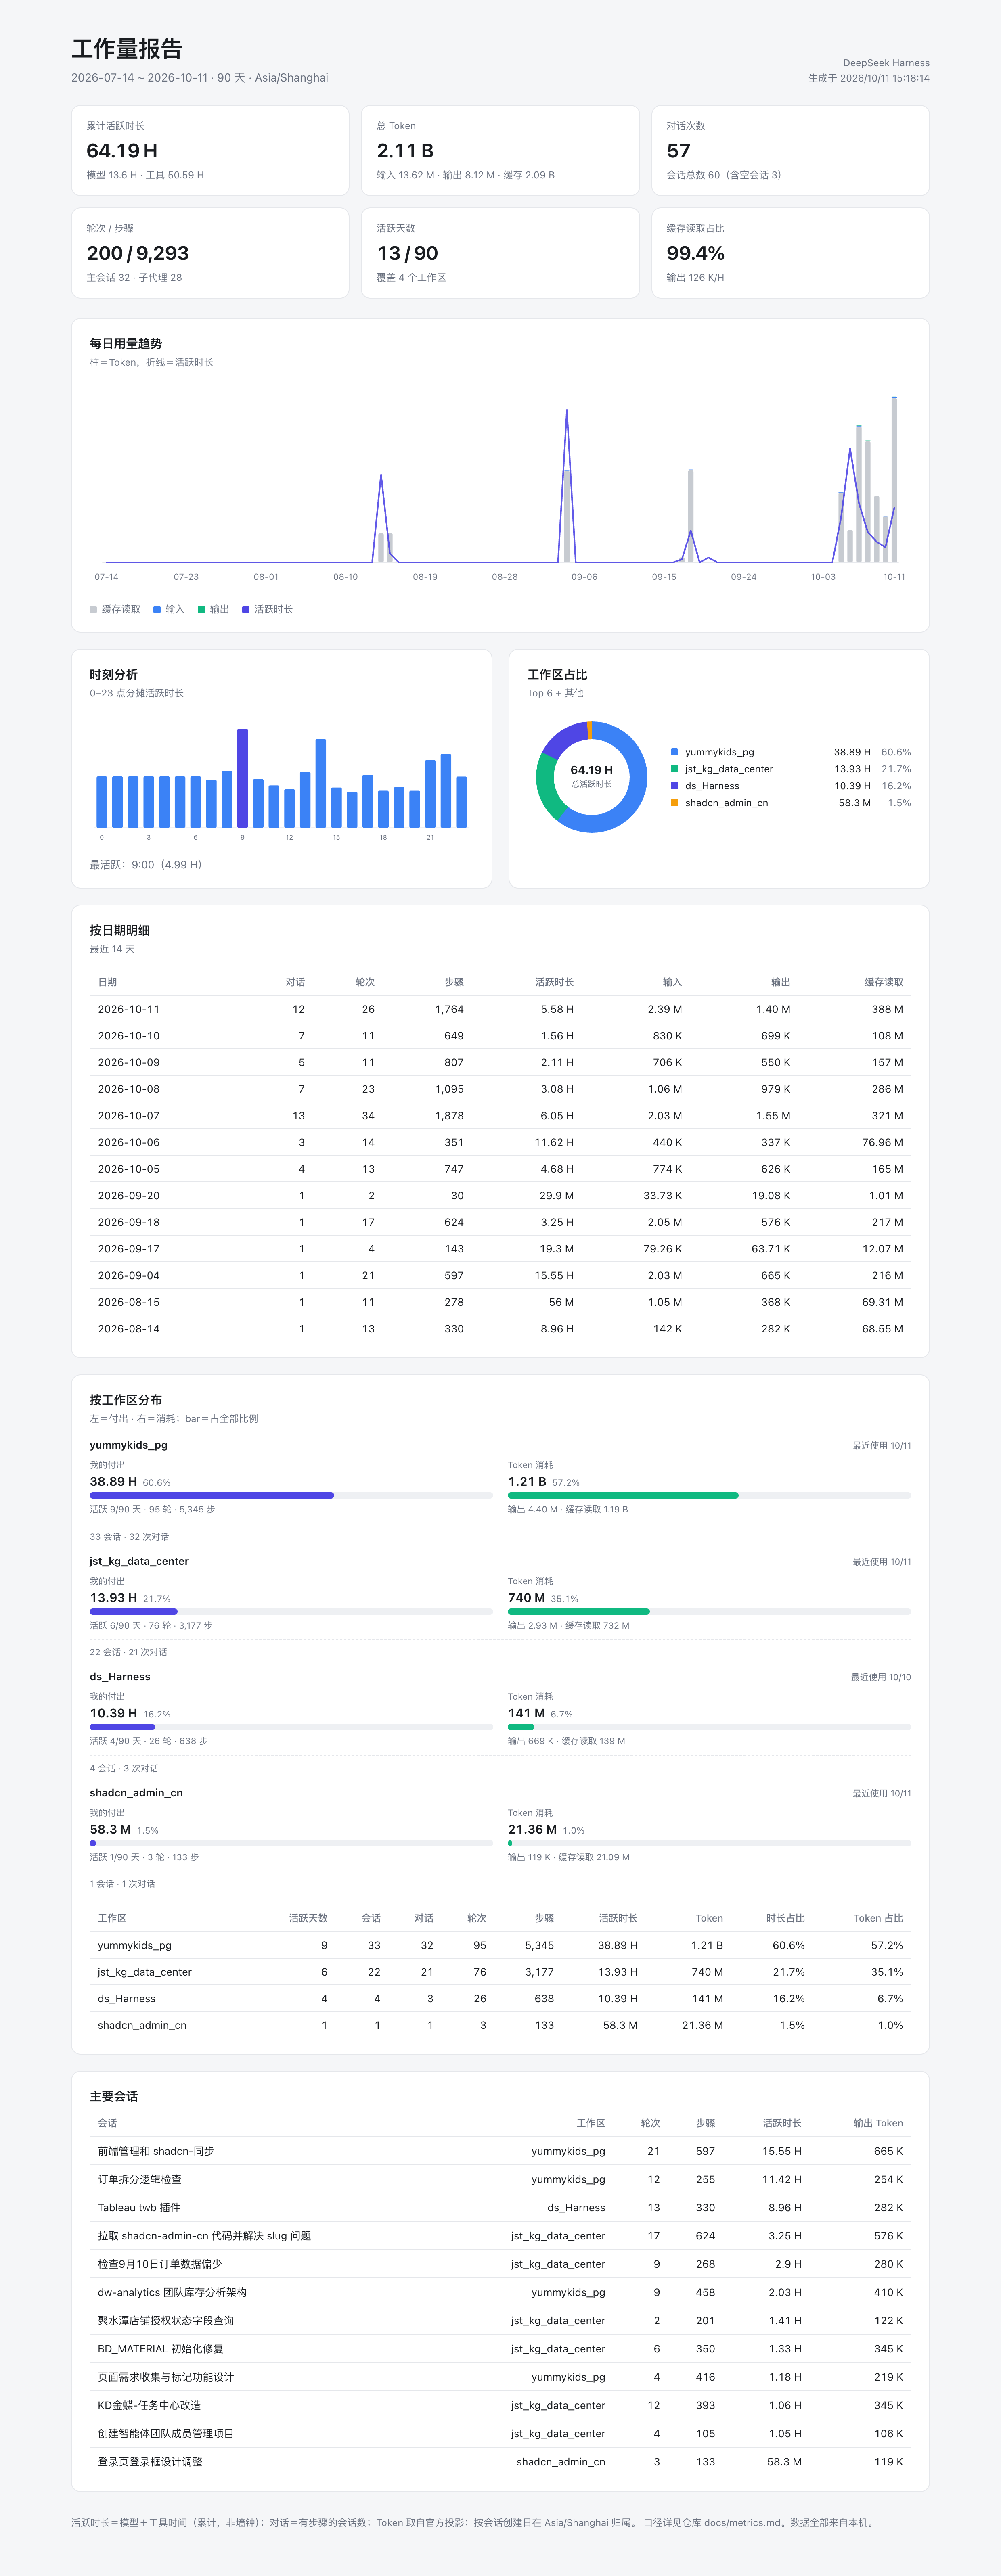Click the Tableau twb 插件 session
Viewport: 1001px width, 2576px height.
coord(139,2207)
